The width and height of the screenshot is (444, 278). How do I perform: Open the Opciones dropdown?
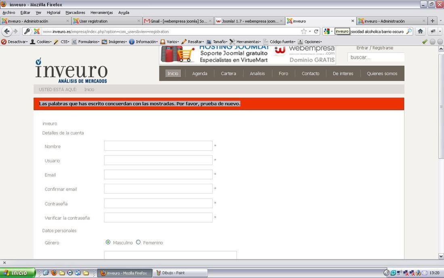coord(310,42)
